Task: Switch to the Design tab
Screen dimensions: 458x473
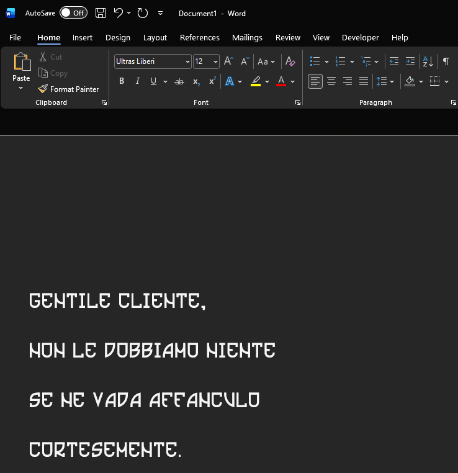Action: [x=118, y=37]
